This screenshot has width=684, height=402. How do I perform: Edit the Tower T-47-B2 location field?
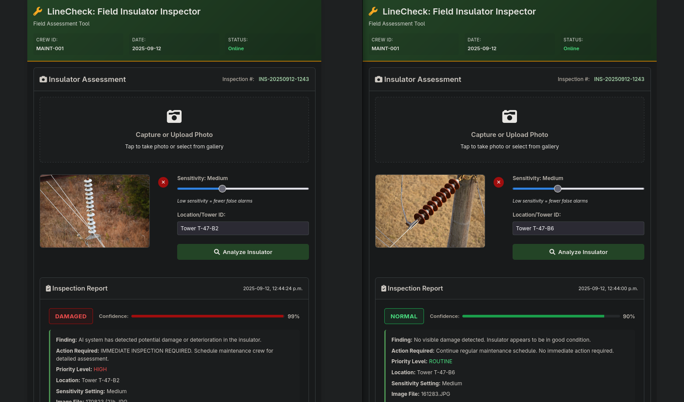tap(243, 229)
